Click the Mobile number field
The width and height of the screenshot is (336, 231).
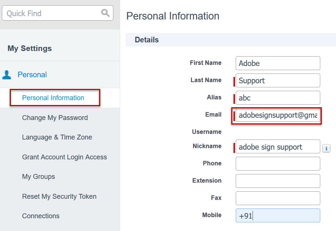[x=278, y=216]
